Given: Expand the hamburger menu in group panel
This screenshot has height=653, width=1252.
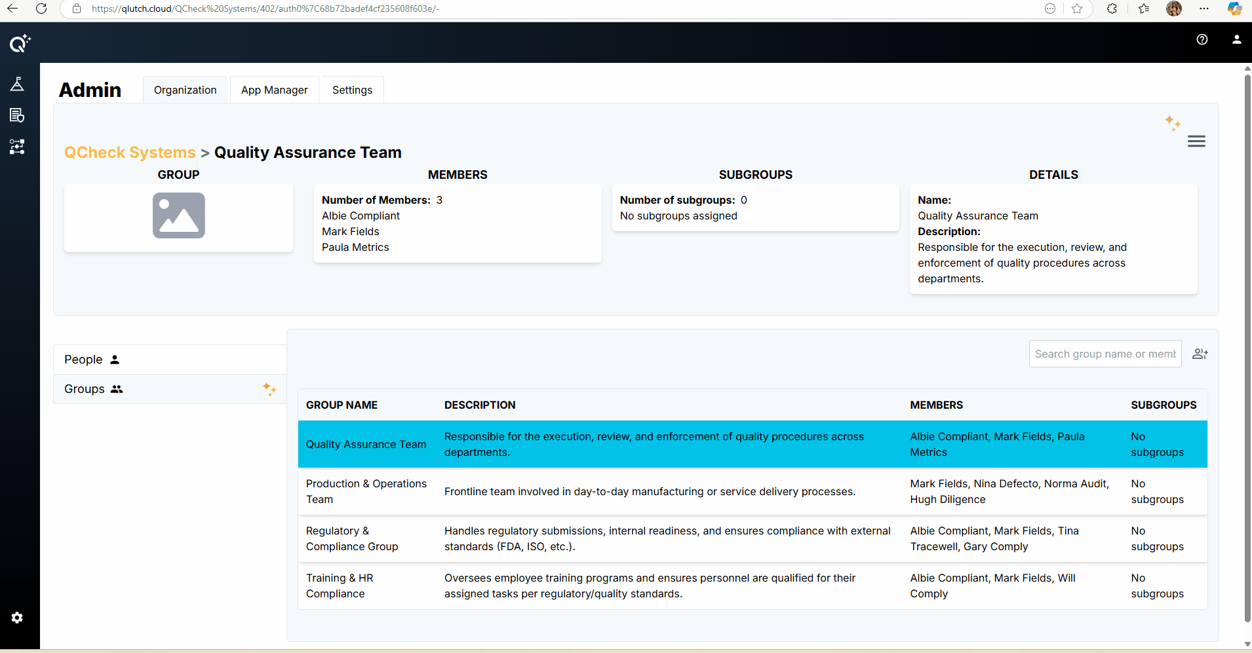Looking at the screenshot, I should (1196, 141).
